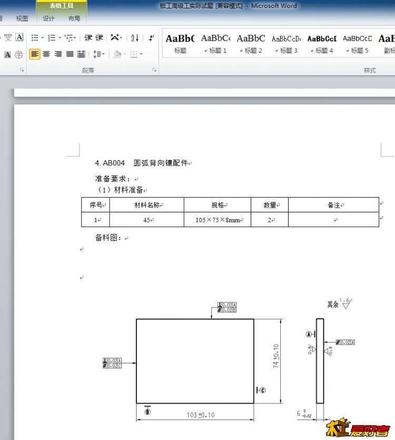Select the rectangular front-view drawing
The height and width of the screenshot is (440, 395).
(x=195, y=361)
